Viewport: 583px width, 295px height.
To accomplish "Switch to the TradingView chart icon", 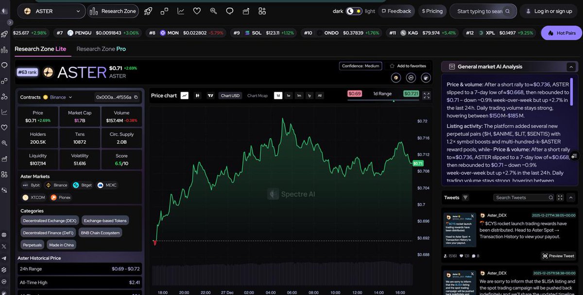I will [211, 96].
